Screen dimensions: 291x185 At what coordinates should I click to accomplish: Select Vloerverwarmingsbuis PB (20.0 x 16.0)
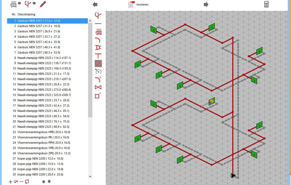click(x=47, y=137)
